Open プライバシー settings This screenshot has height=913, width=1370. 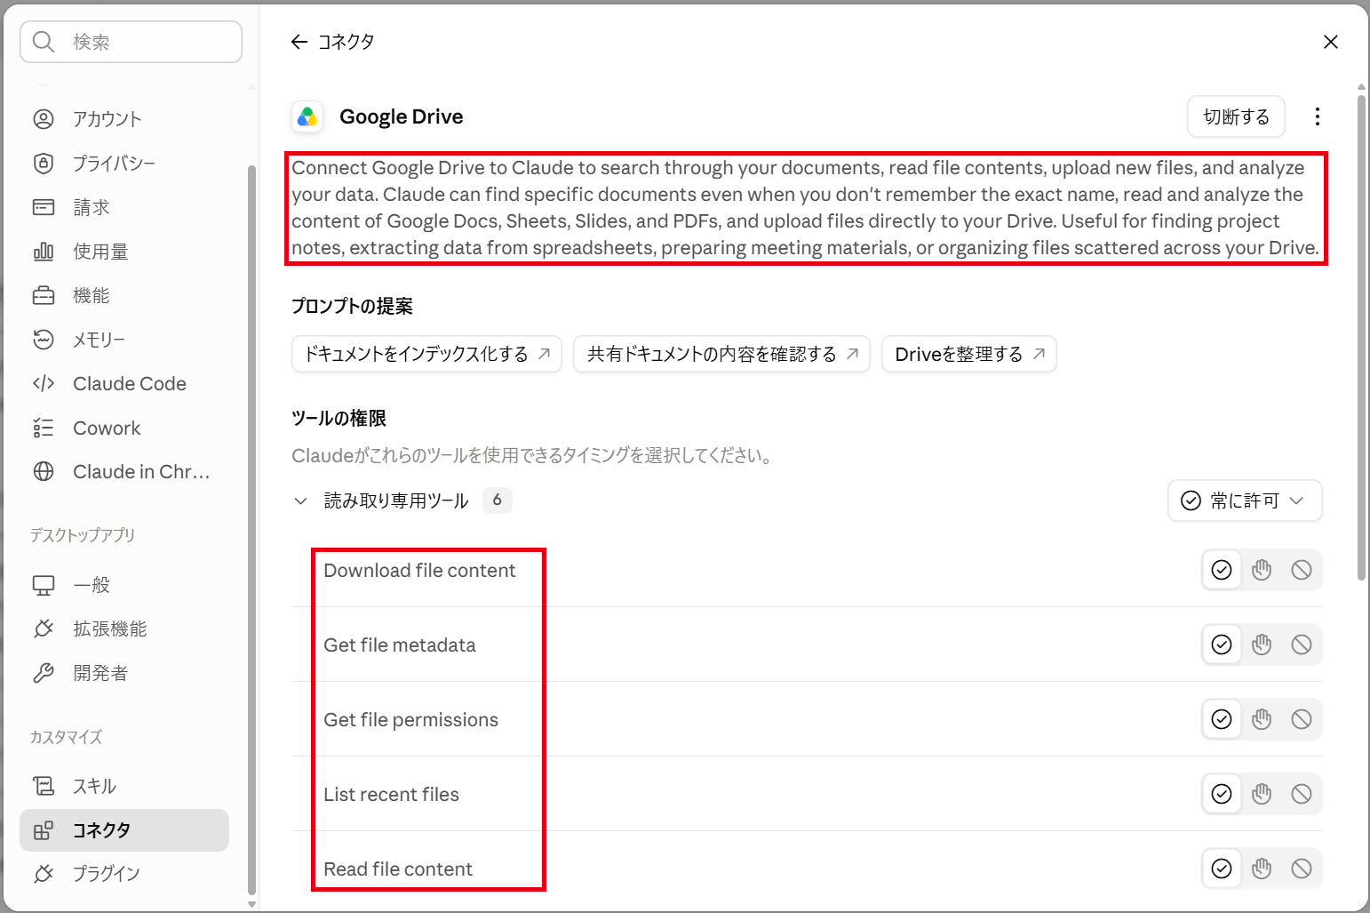point(124,163)
